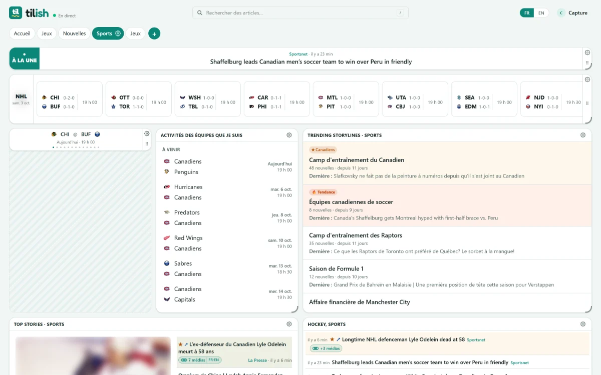This screenshot has width=601, height=375.
Task: Open settings gear for Top Stories · Sports
Action: click(289, 324)
